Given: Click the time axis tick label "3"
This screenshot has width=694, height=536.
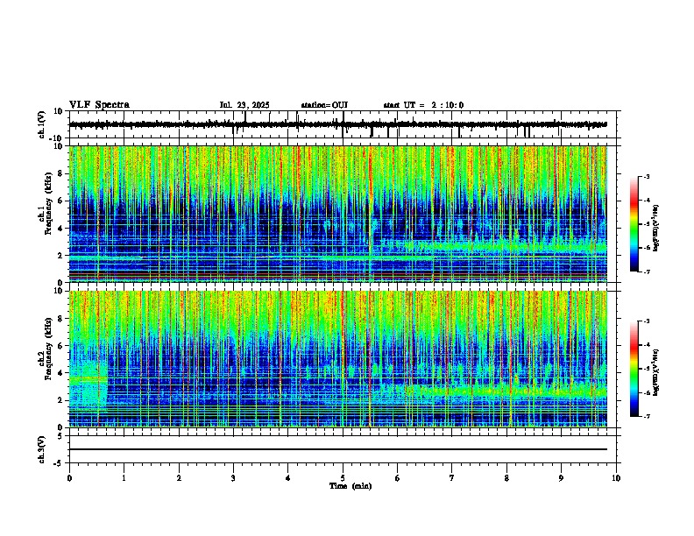Looking at the screenshot, I should coord(233,477).
